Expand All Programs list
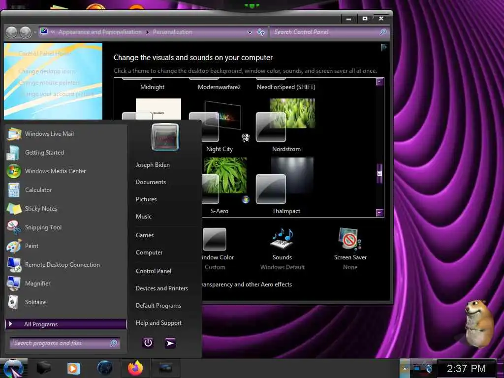This screenshot has height=378, width=504. [66, 324]
